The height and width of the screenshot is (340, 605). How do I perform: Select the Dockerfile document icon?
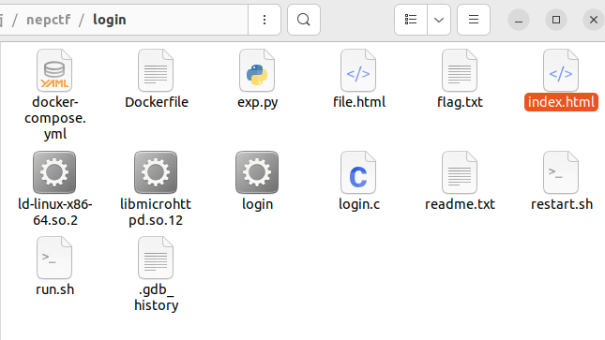point(156,70)
